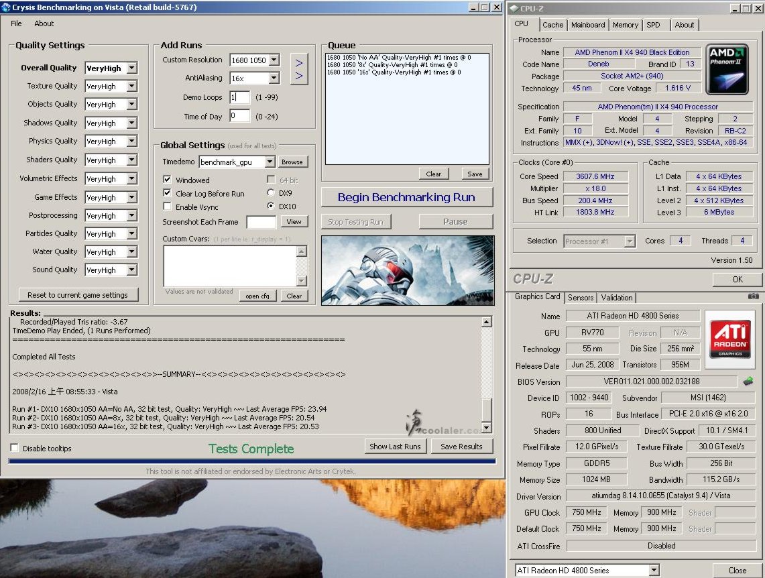Click Save Results button

click(x=461, y=447)
